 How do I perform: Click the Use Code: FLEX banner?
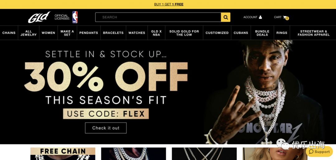point(106,114)
